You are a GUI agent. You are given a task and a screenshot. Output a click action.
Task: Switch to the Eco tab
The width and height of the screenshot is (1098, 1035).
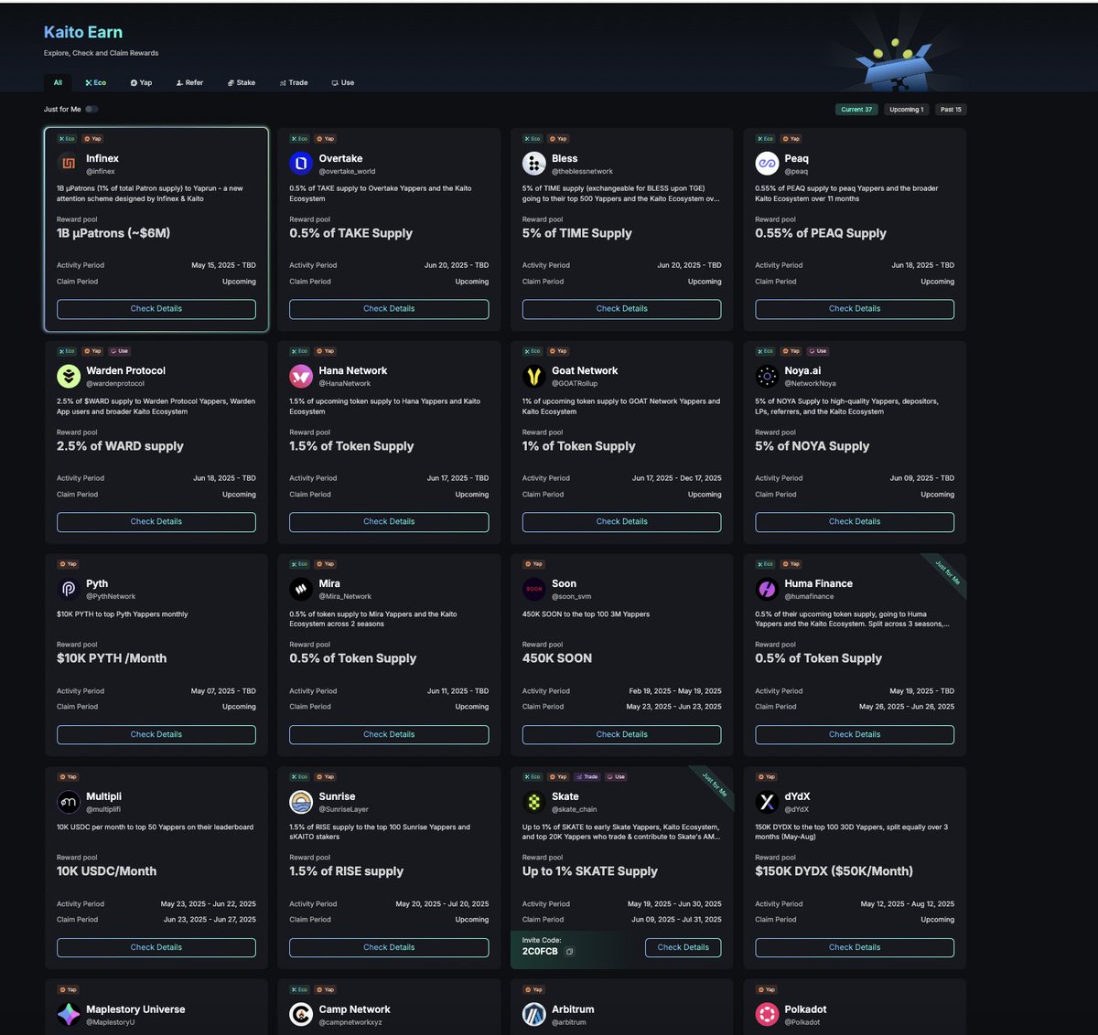pos(96,82)
